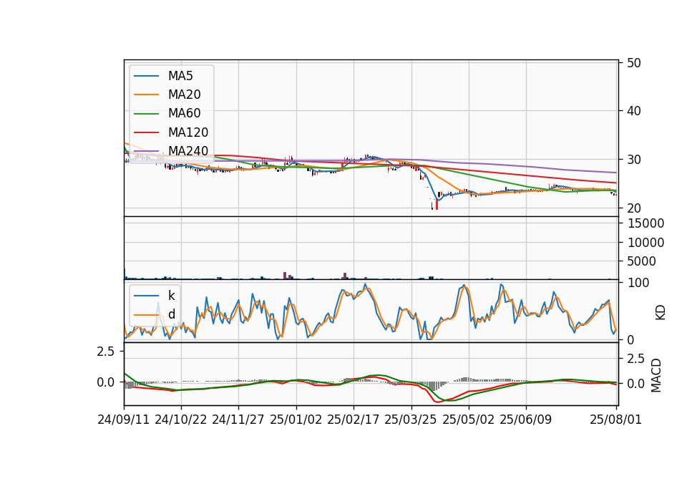Click the left MACD axis value 0.0
The width and height of the screenshot is (687, 494).
pos(106,382)
